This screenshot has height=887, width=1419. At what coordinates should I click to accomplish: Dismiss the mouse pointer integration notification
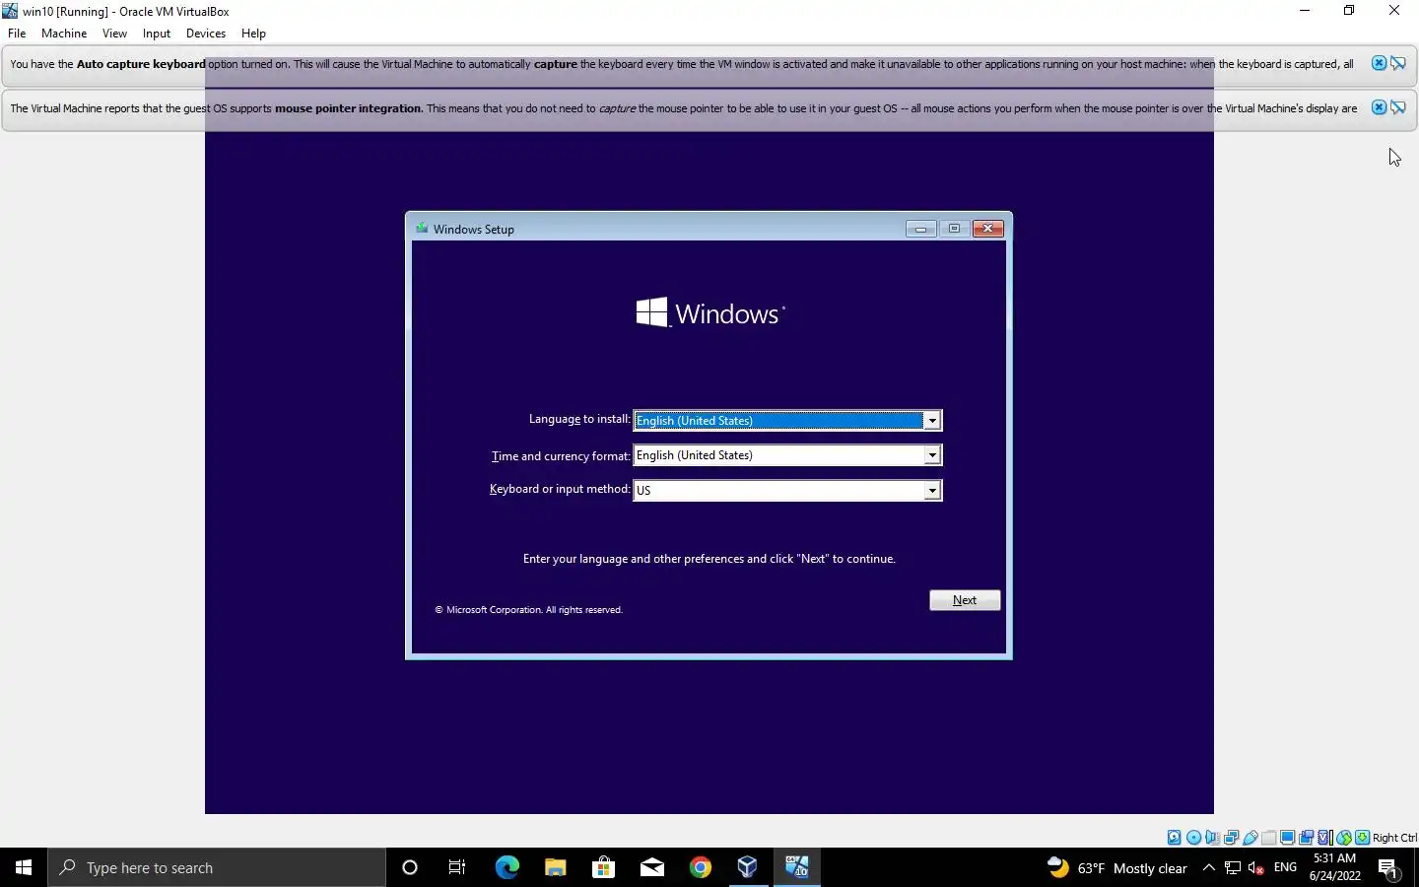click(x=1379, y=107)
